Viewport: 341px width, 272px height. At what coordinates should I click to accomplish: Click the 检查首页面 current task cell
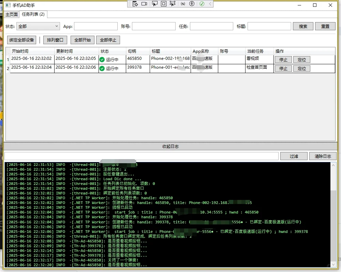(260, 68)
